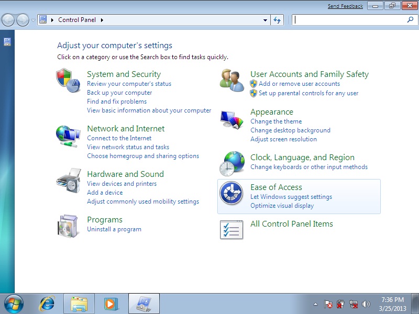The height and width of the screenshot is (314, 419).
Task: Click the Send Feedback link
Action: tap(345, 6)
